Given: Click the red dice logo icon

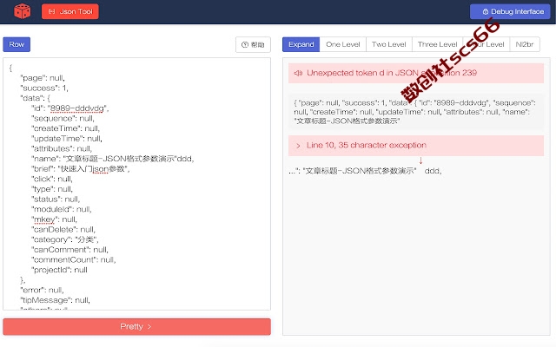Looking at the screenshot, I should click(23, 11).
